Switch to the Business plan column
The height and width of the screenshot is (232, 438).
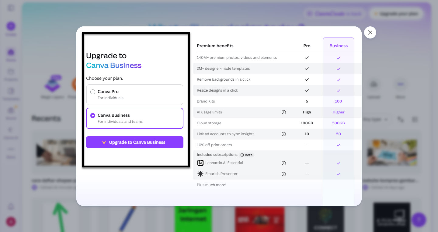coord(338,45)
